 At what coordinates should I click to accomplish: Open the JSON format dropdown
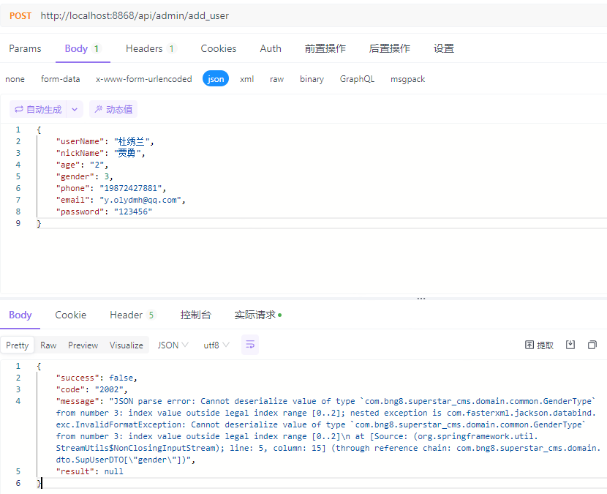[173, 345]
